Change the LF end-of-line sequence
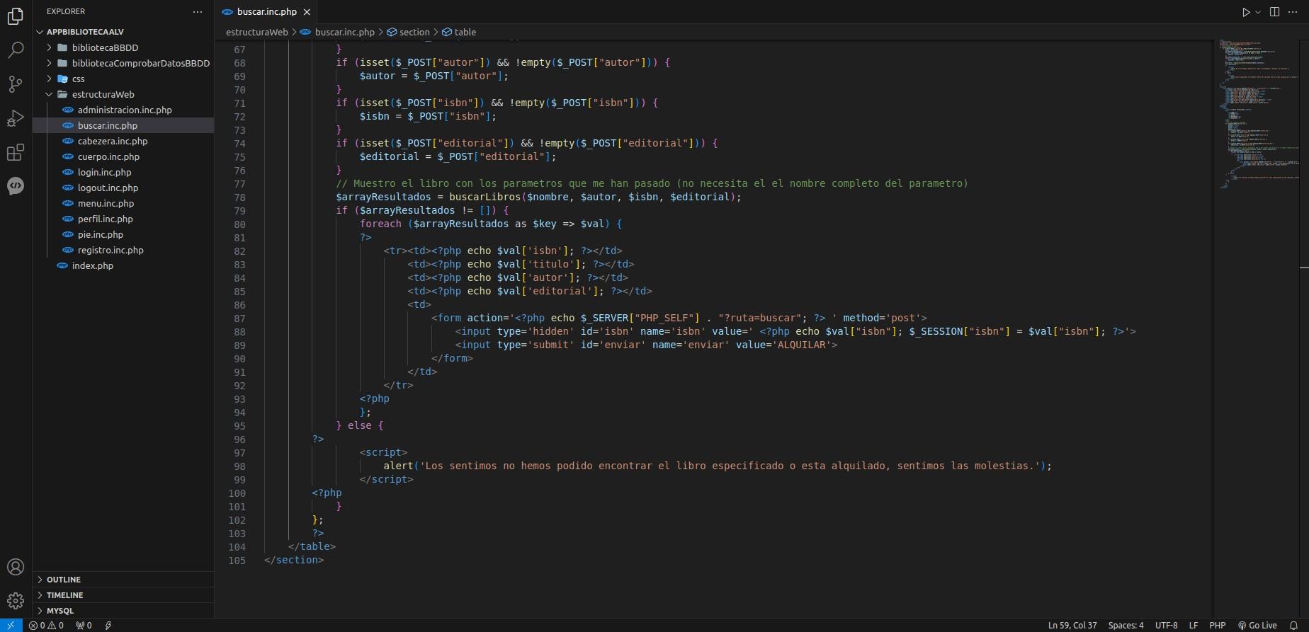This screenshot has width=1309, height=632. click(1194, 625)
